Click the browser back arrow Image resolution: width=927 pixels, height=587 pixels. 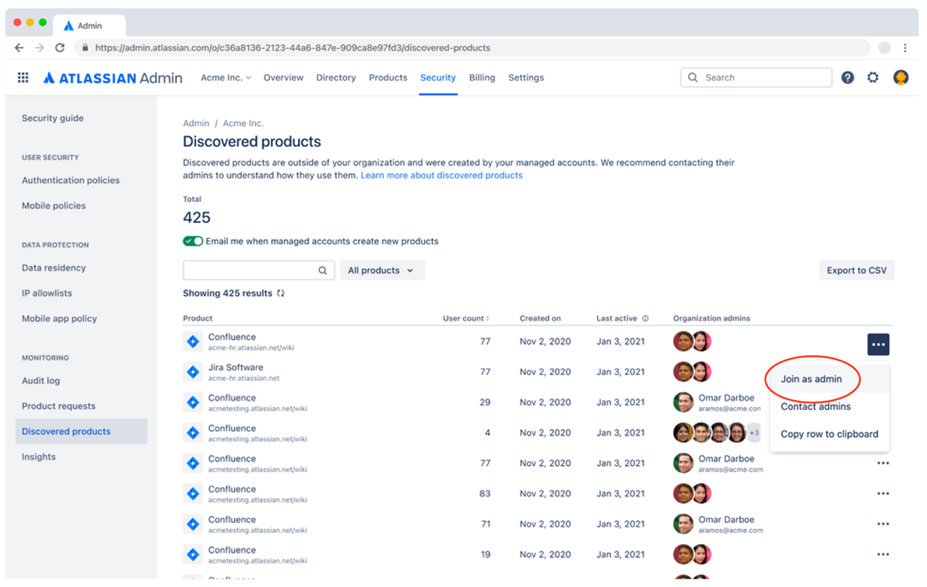pyautogui.click(x=19, y=47)
